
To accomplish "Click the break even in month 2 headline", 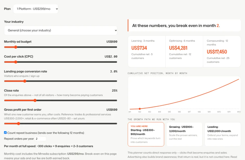I will coord(176,26).
